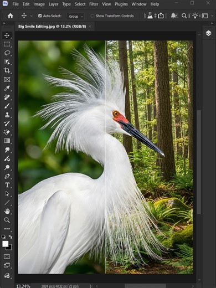
Task: Open the Plugins menu
Action: tap(121, 4)
